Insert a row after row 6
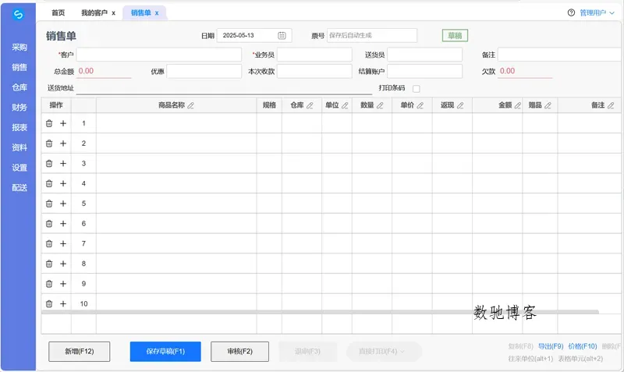Image resolution: width=624 pixels, height=372 pixels. pos(63,224)
